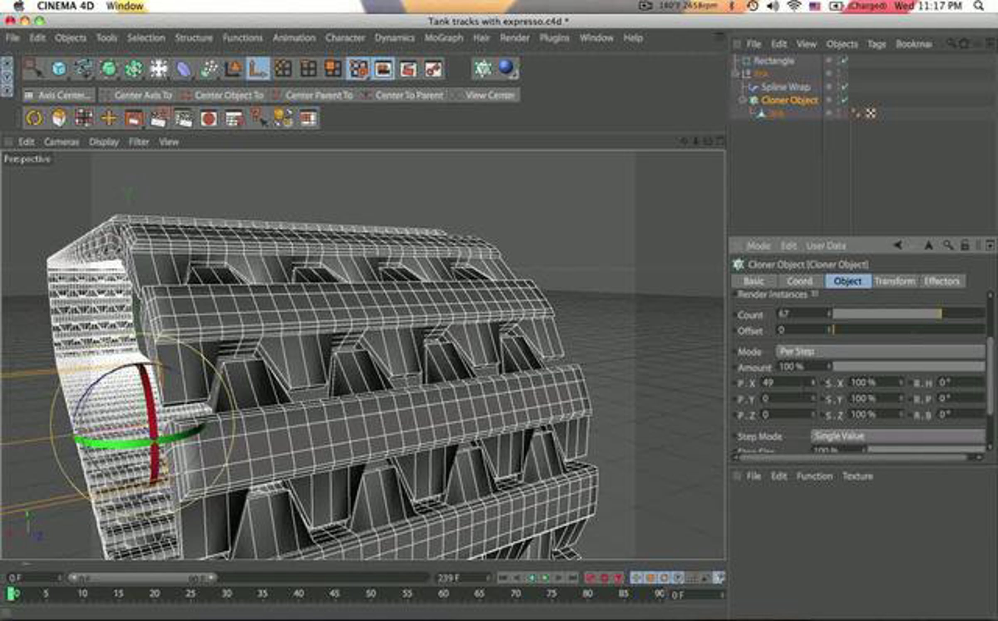Open the Cameras menu in the viewport
The width and height of the screenshot is (998, 621).
pyautogui.click(x=62, y=142)
